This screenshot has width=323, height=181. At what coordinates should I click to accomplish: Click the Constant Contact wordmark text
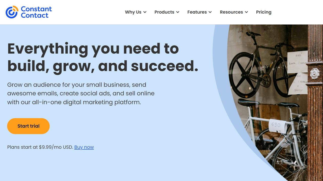(x=36, y=12)
